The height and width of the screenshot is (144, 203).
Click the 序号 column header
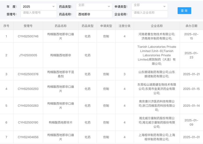pyautogui.click(x=6, y=26)
